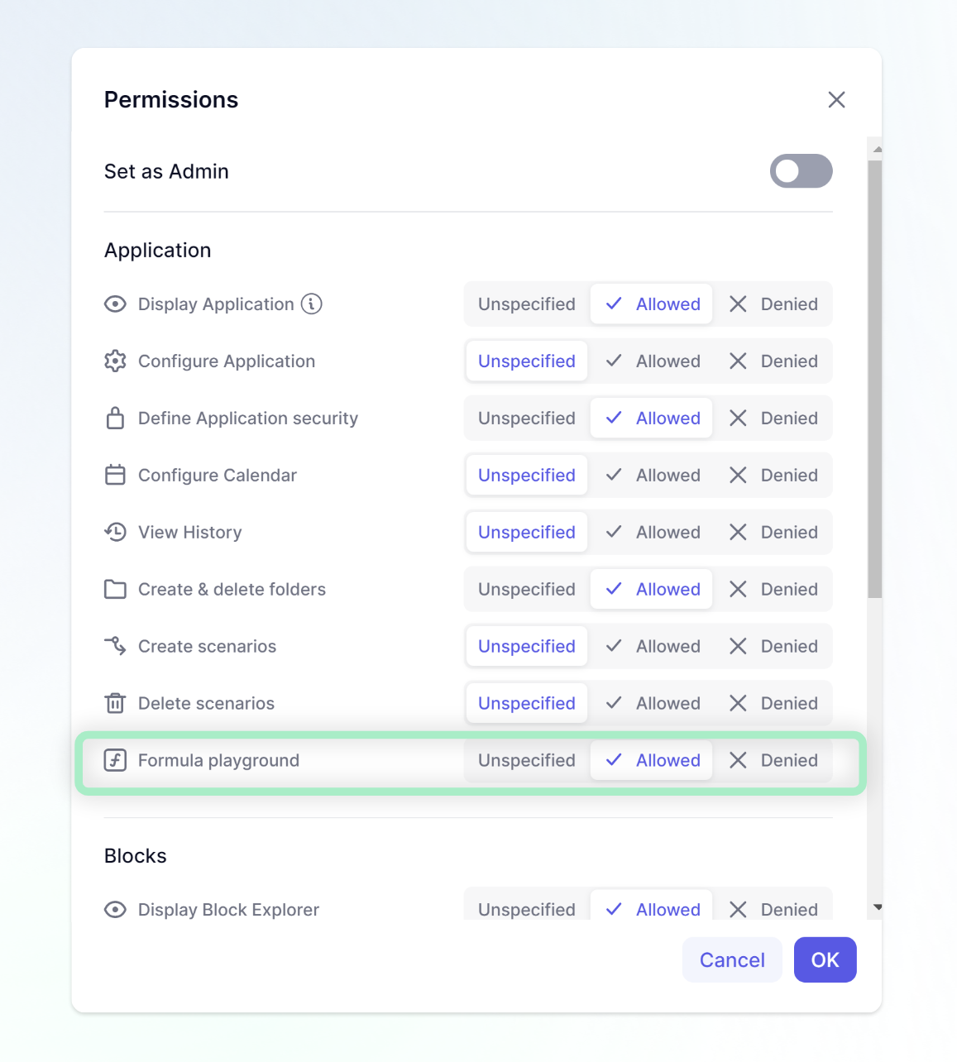Confirm permissions with the OK button
Image resolution: width=957 pixels, height=1062 pixels.
click(825, 959)
